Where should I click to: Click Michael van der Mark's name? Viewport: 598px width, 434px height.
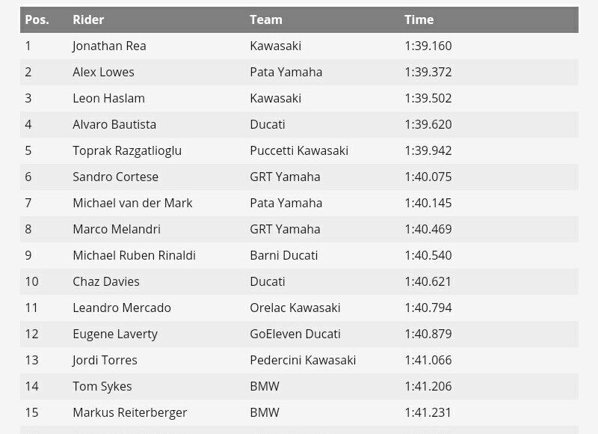(x=132, y=203)
